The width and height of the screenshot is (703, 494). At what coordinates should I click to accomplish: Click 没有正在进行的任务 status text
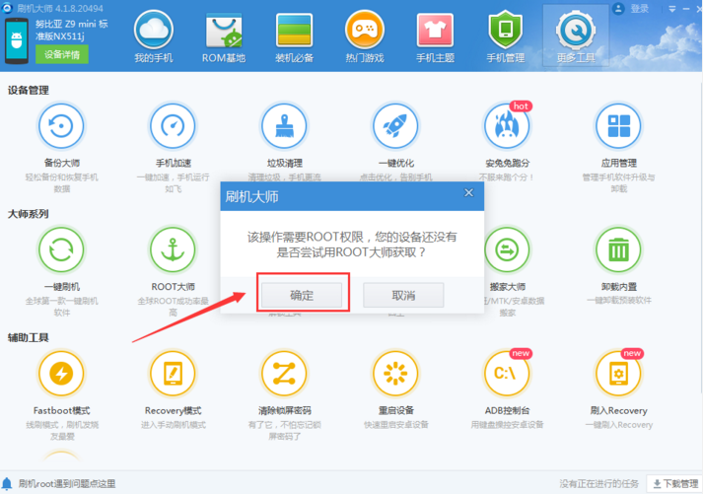pos(599,484)
